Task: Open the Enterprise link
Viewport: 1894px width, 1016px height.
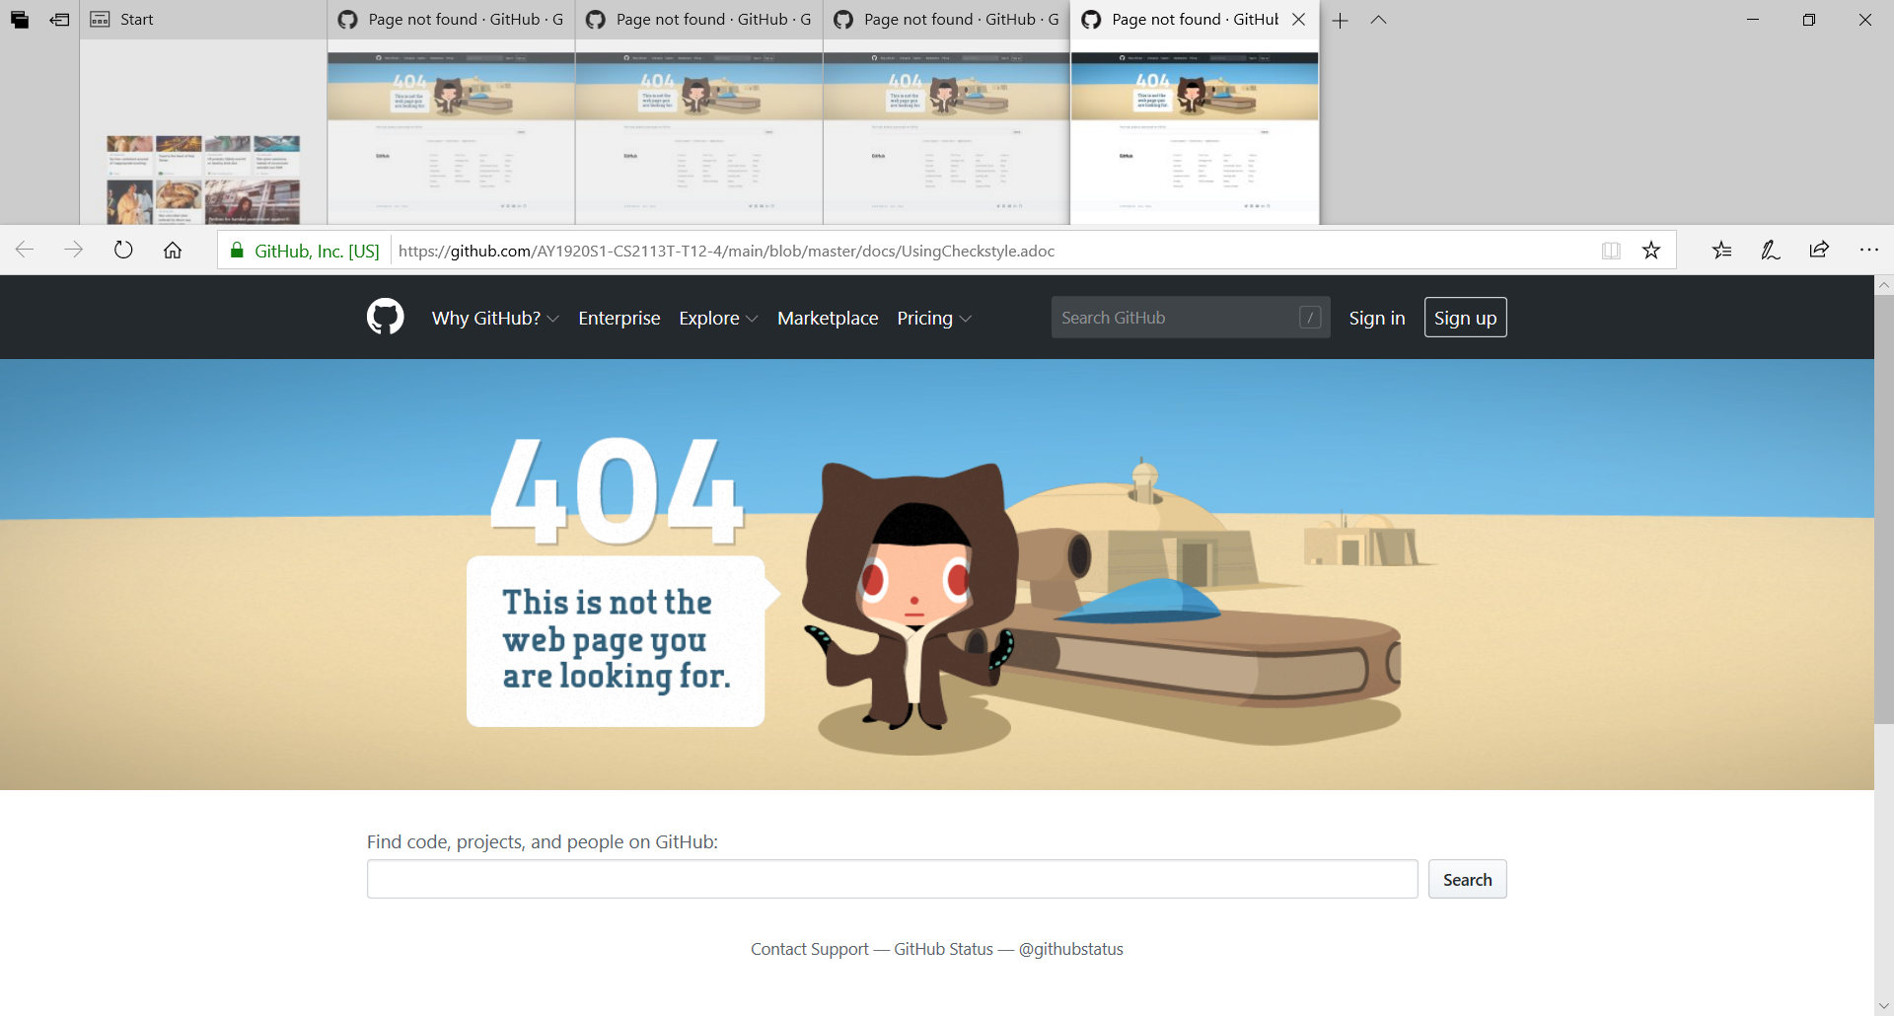Action: pos(619,318)
